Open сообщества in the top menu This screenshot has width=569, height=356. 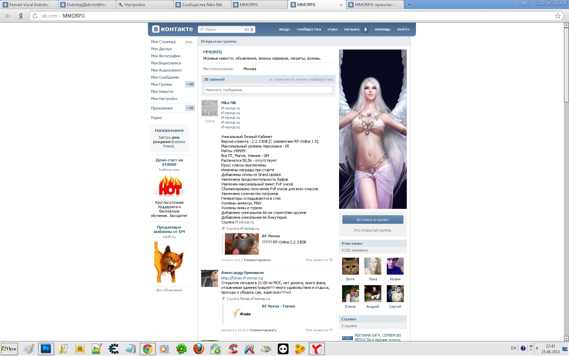(x=309, y=29)
